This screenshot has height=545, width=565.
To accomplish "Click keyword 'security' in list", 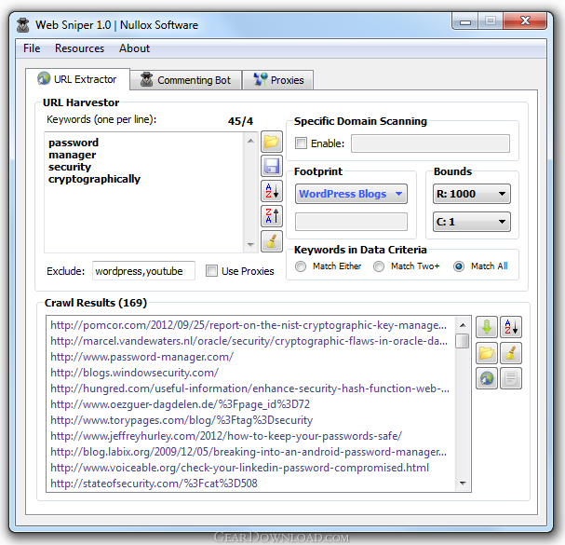I will point(70,167).
